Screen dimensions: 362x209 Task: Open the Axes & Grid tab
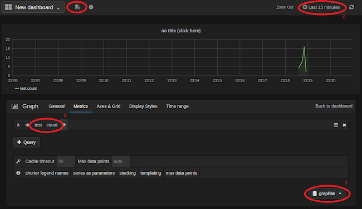point(109,106)
